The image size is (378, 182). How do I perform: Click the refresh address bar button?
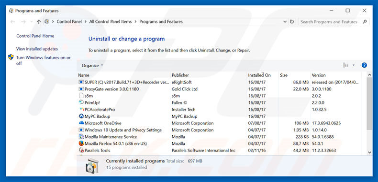click(292, 21)
